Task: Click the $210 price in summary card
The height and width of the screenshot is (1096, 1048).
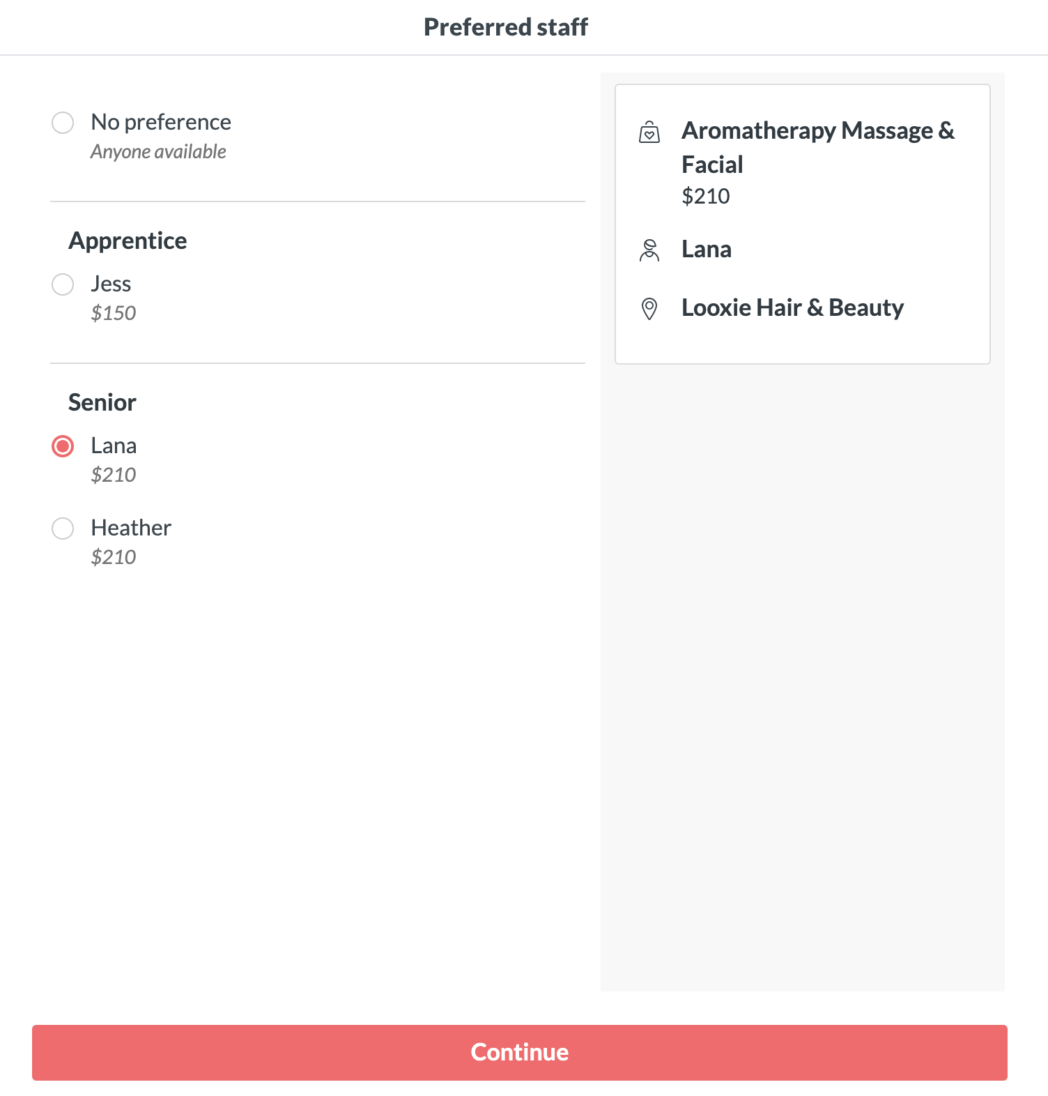Action: (x=706, y=196)
